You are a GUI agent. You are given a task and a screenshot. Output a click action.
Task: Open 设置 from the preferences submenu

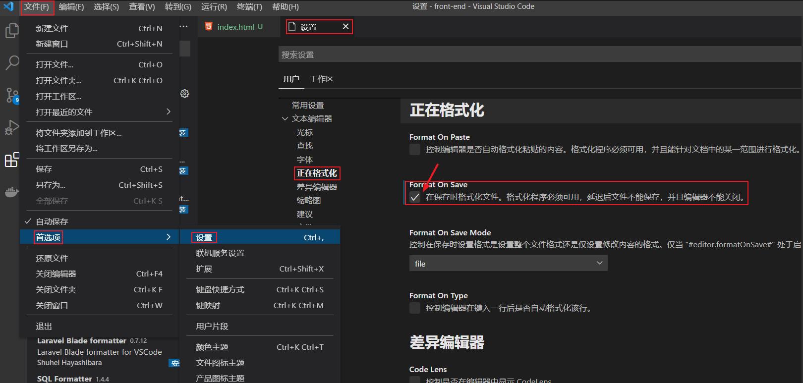[x=260, y=237]
